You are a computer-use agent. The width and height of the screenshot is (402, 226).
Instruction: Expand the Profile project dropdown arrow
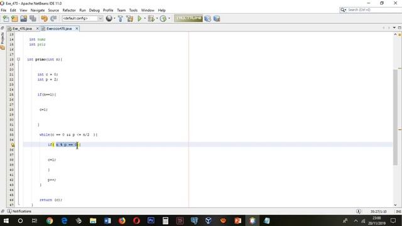[169, 18]
